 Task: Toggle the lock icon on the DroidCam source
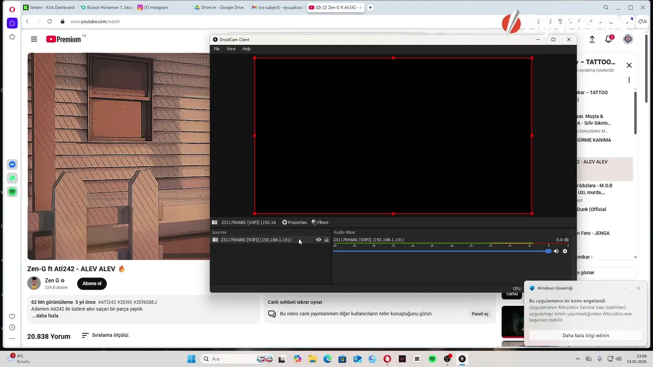pyautogui.click(x=326, y=240)
